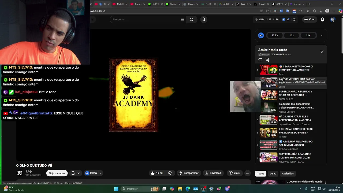Image resolution: width=343 pixels, height=193 pixels.
Task: Open the filter sliders icon left of search
Action: tap(92, 19)
